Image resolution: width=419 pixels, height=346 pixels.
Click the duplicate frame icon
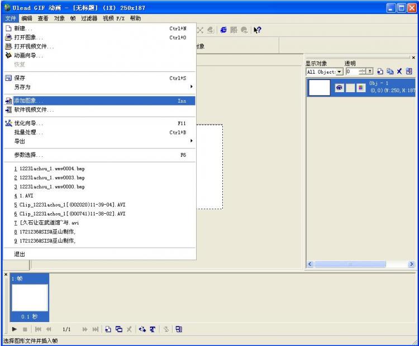119,329
